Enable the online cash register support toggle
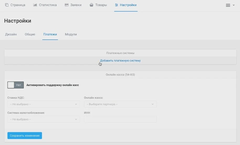The image size is (240, 145). click(16, 85)
